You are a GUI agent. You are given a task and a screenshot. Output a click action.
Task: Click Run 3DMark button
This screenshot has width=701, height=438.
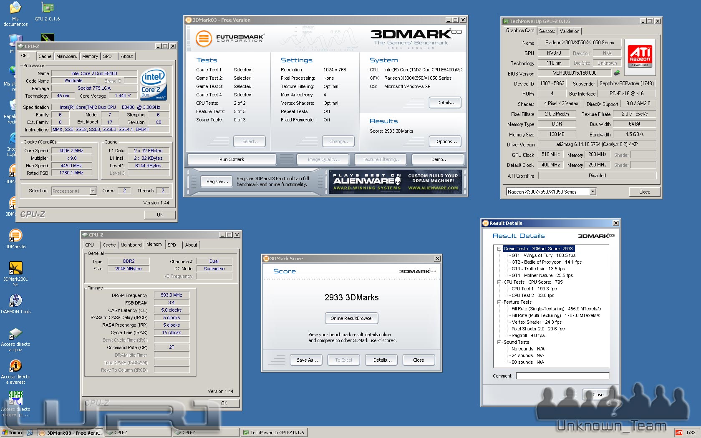coord(232,159)
